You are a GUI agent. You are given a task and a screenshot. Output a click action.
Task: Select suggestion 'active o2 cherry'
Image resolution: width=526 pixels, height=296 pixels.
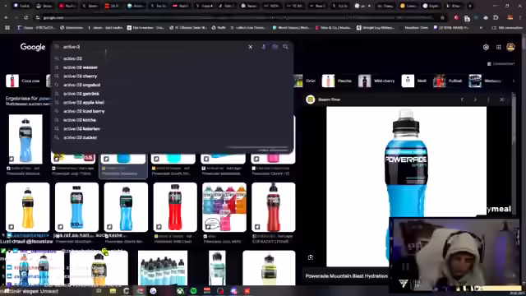[x=172, y=76]
